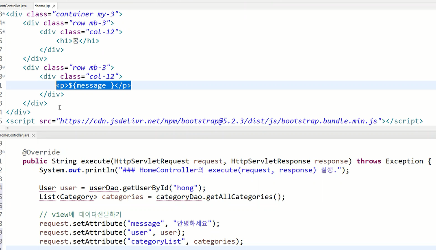Viewport: 436px width, 250px height.
Task: Click the "안녕하세요" string value
Action: point(193,224)
